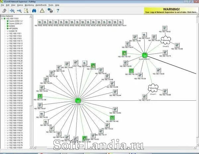The image size is (199, 154).
Task: Collapse the 192.168.119.0 subnet tree node
Action: pos(2,19)
